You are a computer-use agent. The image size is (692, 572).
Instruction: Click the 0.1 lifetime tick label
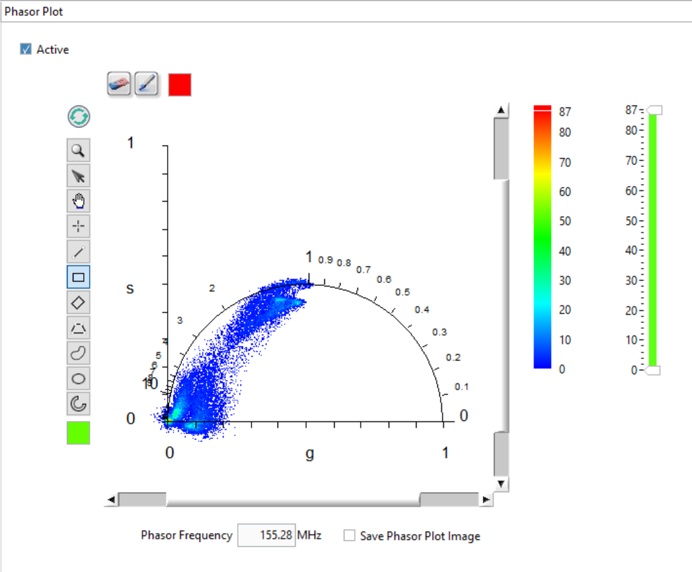[x=461, y=387]
